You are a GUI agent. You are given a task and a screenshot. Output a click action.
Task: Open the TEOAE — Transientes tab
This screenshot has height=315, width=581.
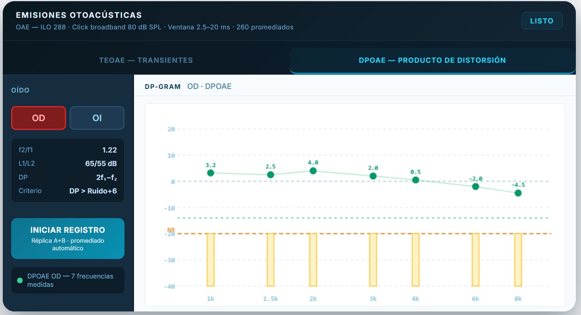(146, 60)
